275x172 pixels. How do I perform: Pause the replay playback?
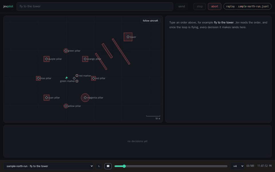click(x=108, y=166)
